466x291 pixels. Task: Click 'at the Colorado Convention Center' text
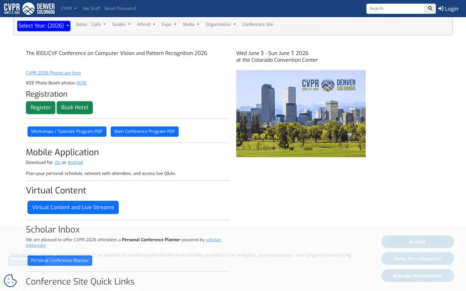(277, 60)
